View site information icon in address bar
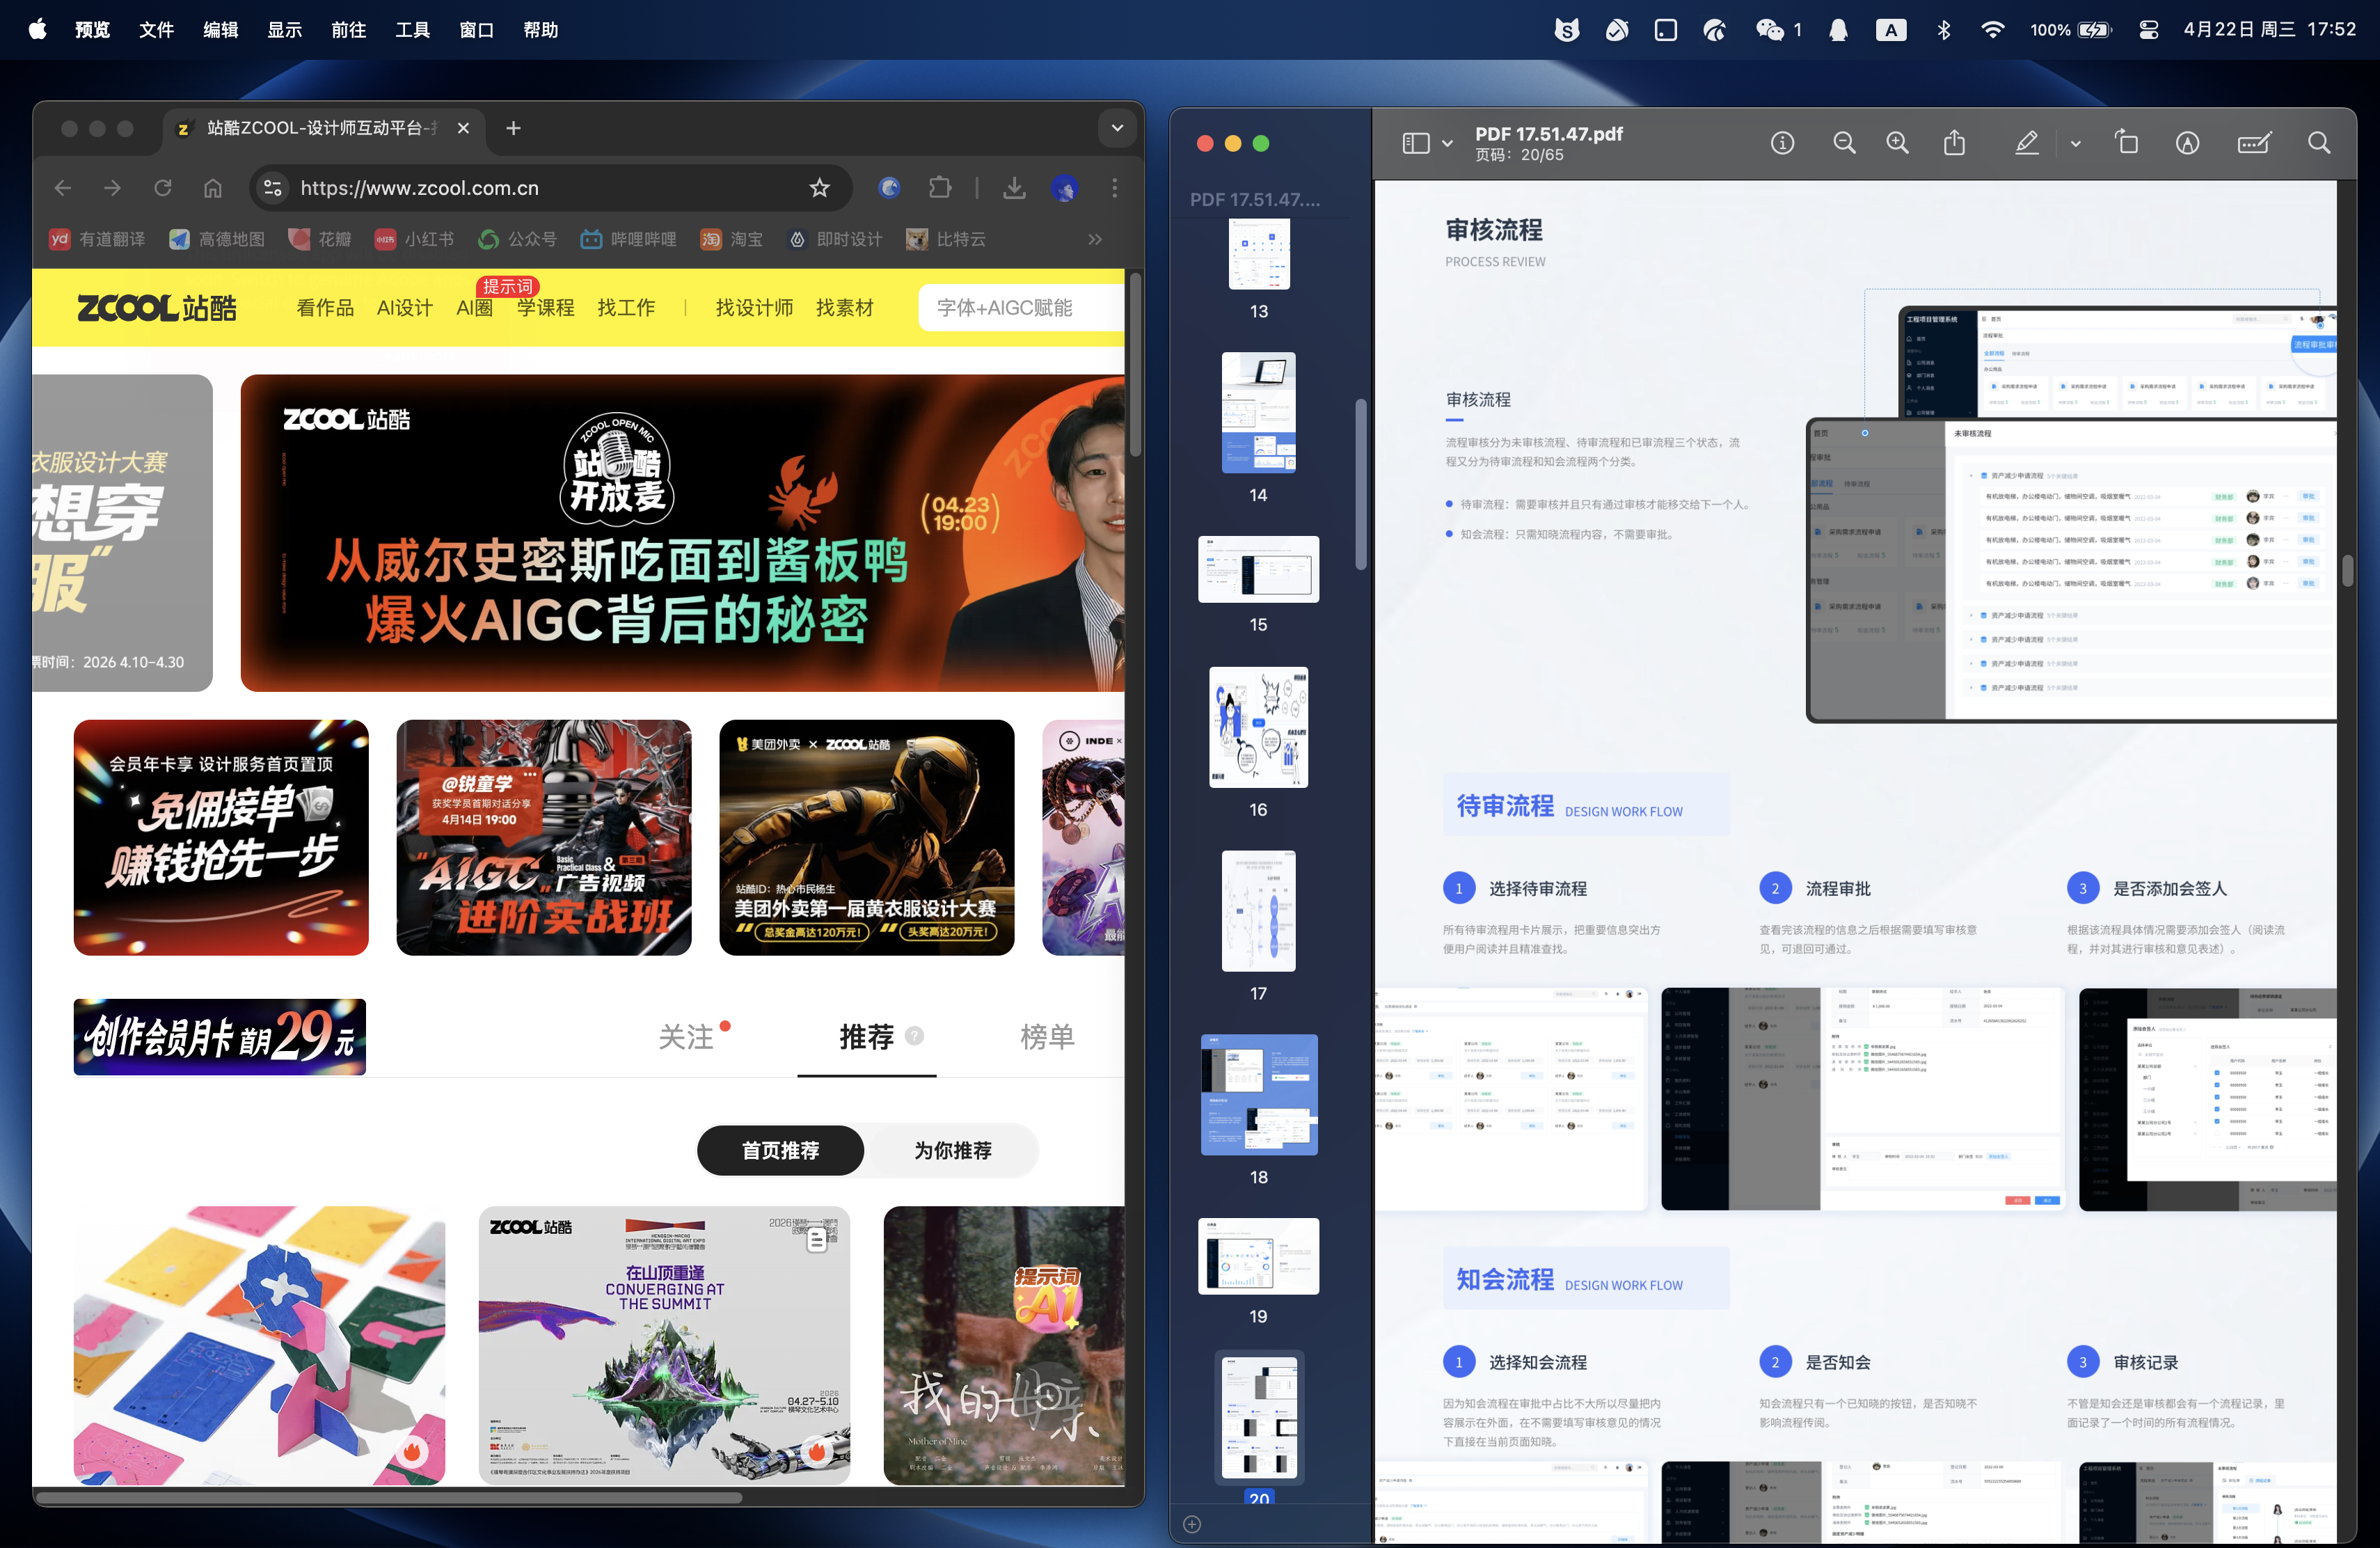 (x=272, y=188)
